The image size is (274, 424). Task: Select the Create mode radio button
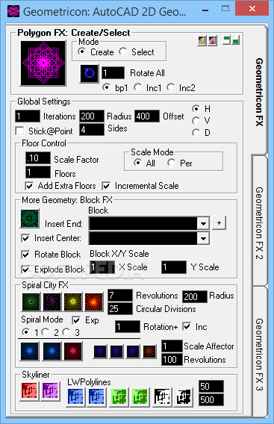pyautogui.click(x=82, y=52)
